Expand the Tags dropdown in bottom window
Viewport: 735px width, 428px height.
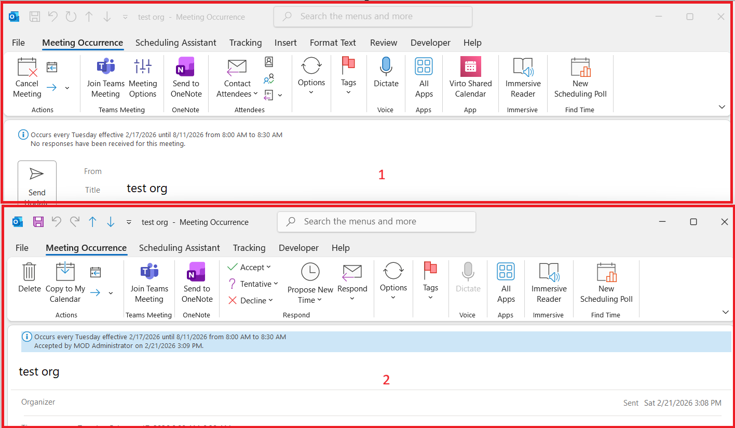click(430, 298)
